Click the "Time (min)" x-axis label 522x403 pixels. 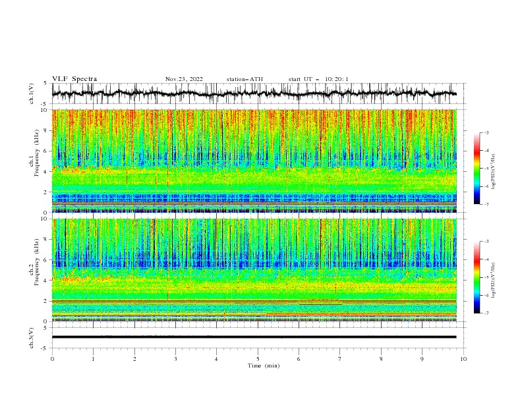pyautogui.click(x=264, y=365)
